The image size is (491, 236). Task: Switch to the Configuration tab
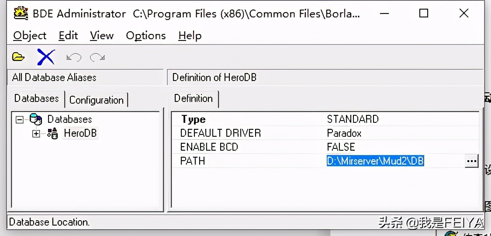pyautogui.click(x=96, y=100)
